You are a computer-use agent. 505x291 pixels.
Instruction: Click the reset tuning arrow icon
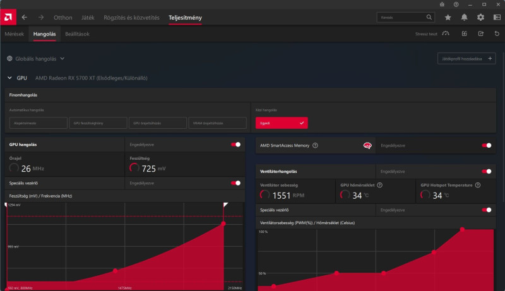497,33
